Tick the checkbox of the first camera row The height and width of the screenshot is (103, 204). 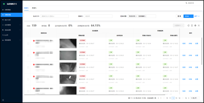[x=28, y=43]
